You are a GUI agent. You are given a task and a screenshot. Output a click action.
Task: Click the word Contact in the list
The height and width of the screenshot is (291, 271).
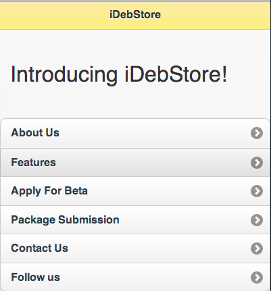[28, 248]
